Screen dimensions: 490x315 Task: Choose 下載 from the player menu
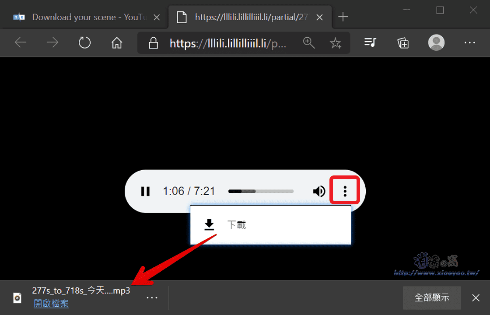coord(271,225)
